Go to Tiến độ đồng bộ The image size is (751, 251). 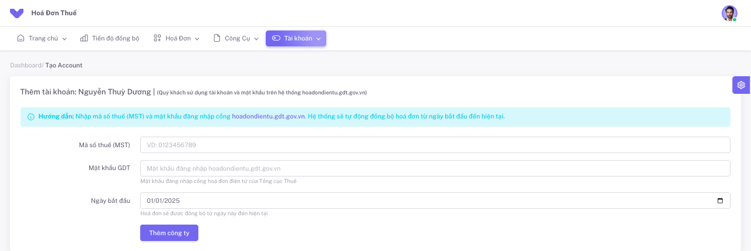pyautogui.click(x=110, y=38)
